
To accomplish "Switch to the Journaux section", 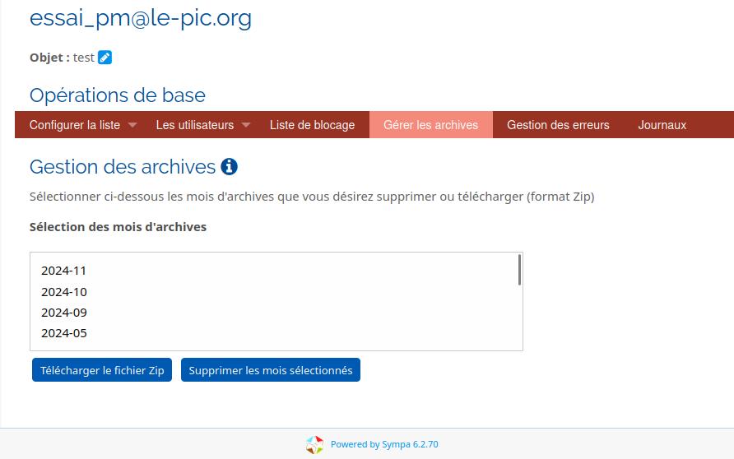I will [x=662, y=125].
